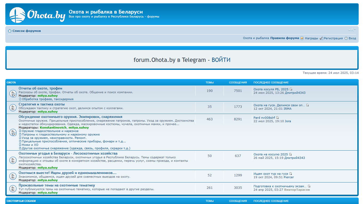
Task: Click the ОХОТА category header
Action: click(x=11, y=83)
